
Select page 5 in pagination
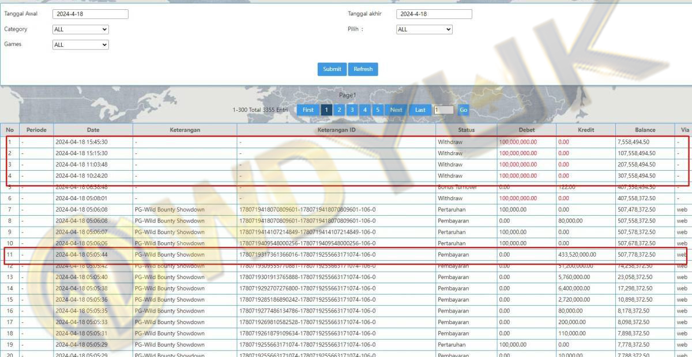pyautogui.click(x=378, y=110)
